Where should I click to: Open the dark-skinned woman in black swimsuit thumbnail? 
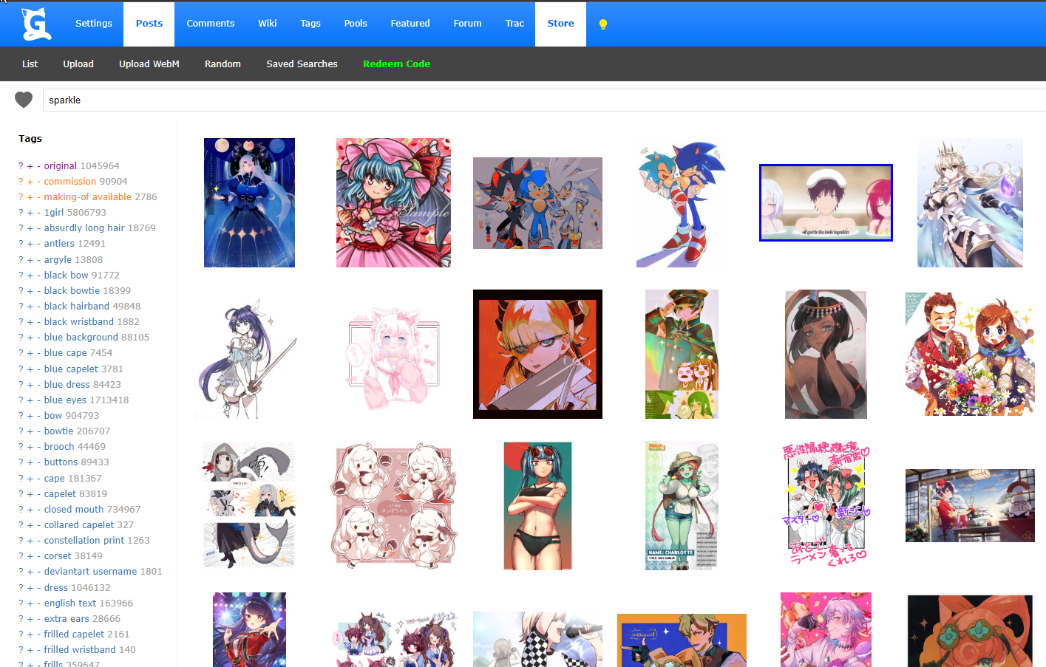[x=826, y=355]
